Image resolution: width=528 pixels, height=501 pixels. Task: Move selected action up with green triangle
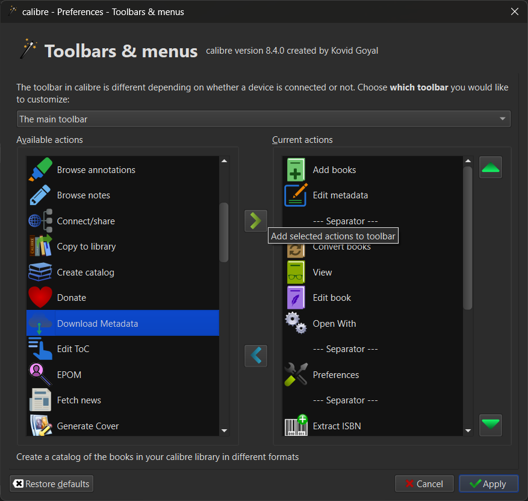[x=491, y=167]
